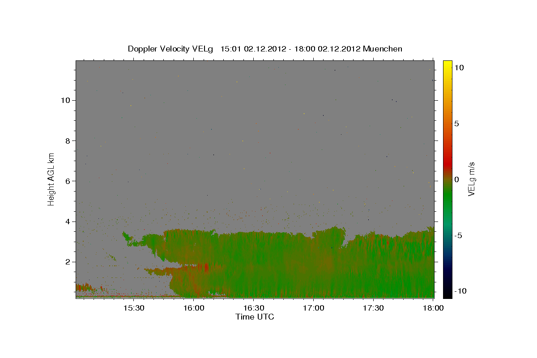The image size is (537, 358).
Task: Click the height tick label 8
Action: 68,141
